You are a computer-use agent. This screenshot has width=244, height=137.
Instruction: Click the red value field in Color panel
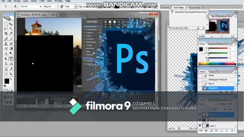(x=231, y=48)
